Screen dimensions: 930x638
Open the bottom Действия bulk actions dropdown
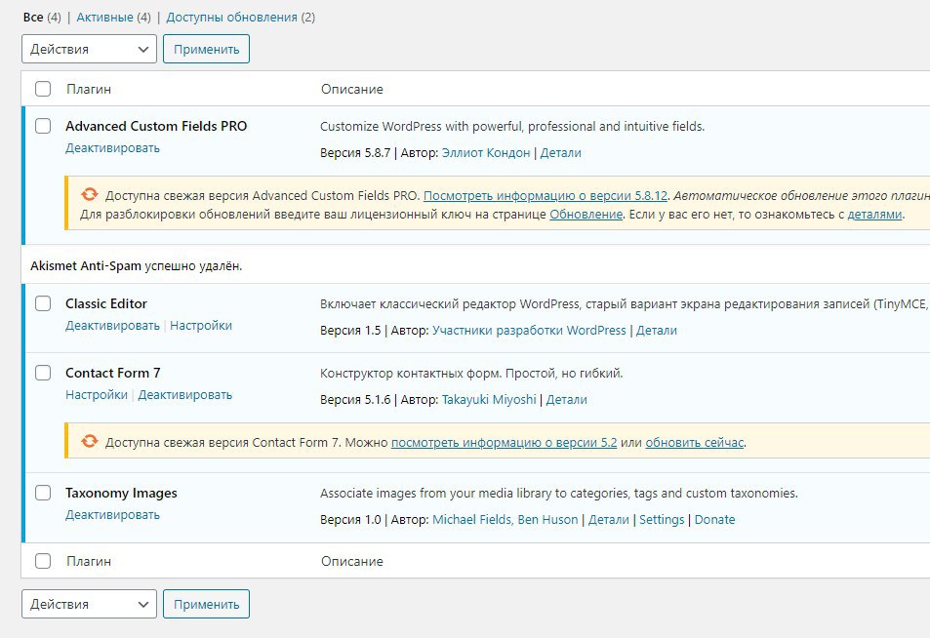point(89,604)
